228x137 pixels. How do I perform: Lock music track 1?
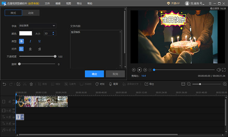coord(10,130)
